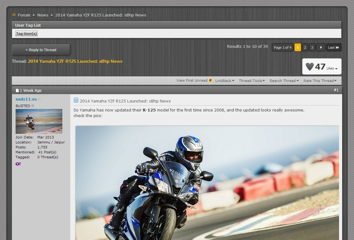Click the Yahoo messenger icon under nadz11.ns
Viewport: 354px width, 240px height.
click(x=18, y=164)
